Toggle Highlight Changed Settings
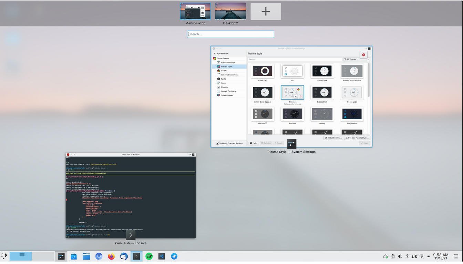The image size is (463, 264). coord(229,143)
